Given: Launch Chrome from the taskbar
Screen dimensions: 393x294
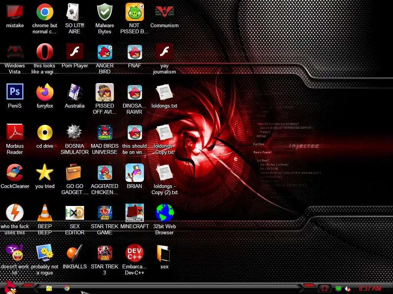Looking at the screenshot, I should click(x=67, y=288).
